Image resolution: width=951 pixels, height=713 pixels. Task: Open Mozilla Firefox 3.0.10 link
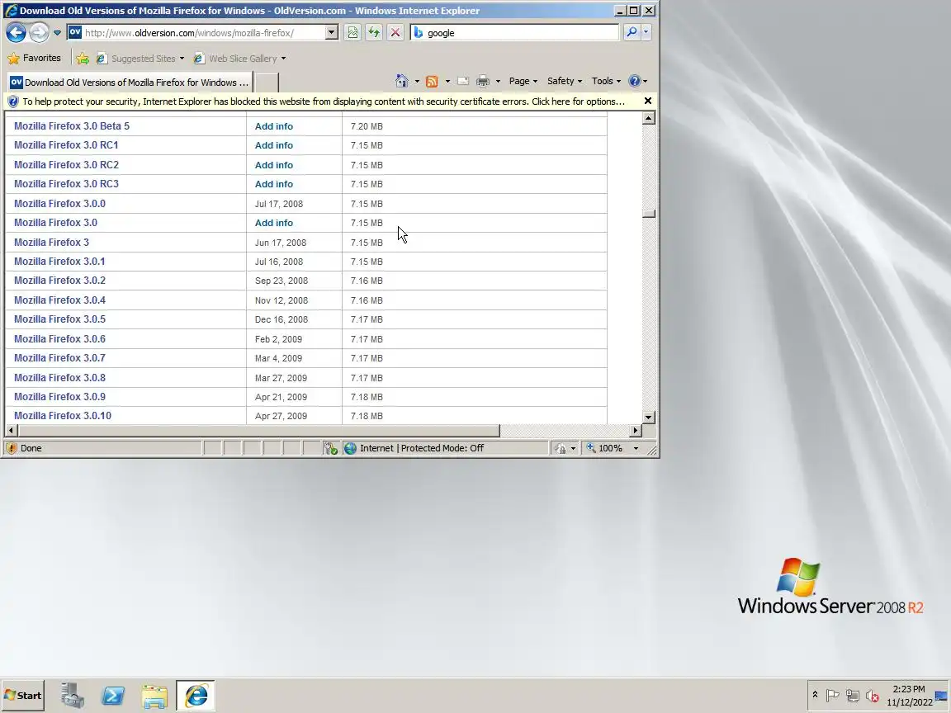coord(63,416)
